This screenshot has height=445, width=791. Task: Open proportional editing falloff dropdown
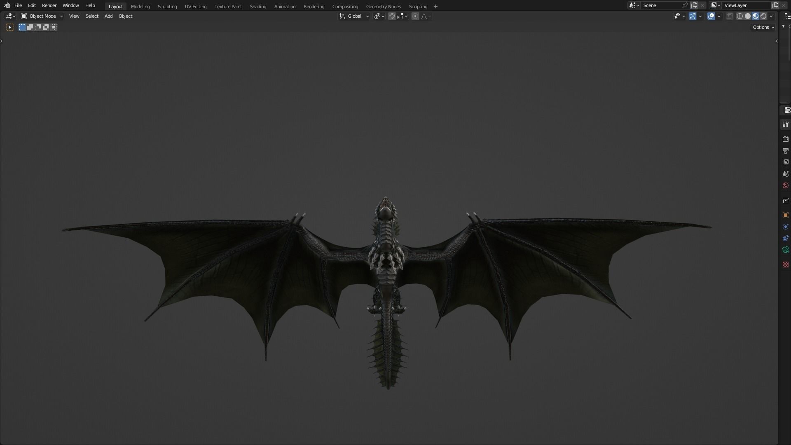click(426, 16)
